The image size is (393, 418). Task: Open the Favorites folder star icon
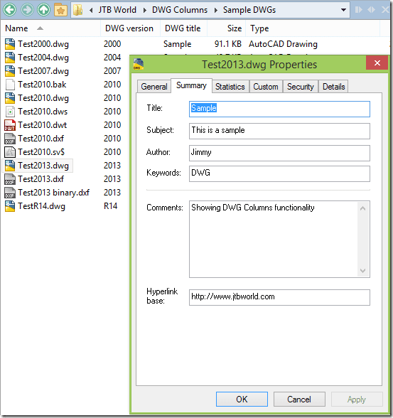pyautogui.click(x=60, y=10)
